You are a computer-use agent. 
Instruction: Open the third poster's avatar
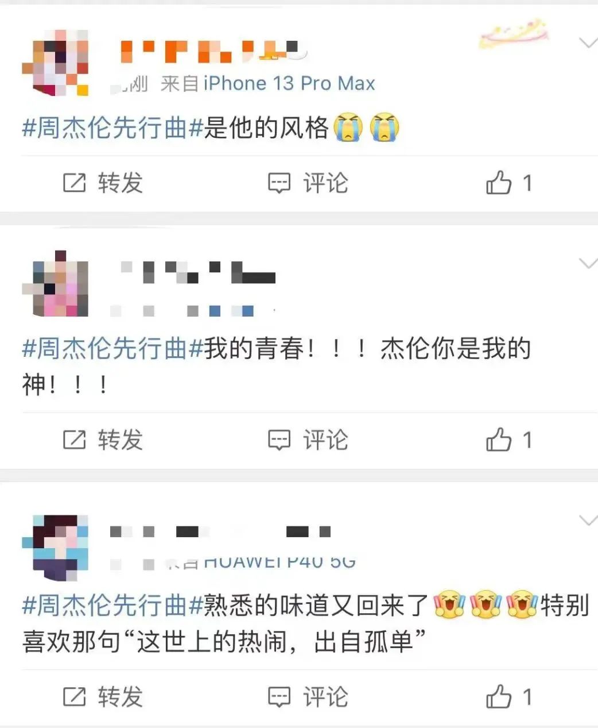55,547
